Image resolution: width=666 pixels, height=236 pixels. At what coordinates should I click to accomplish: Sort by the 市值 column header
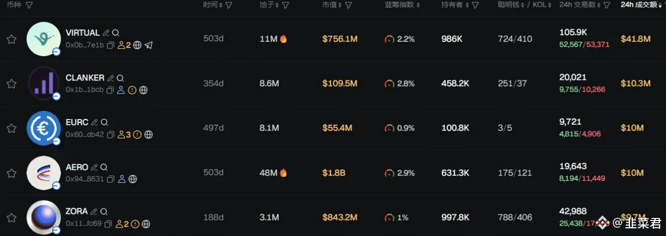coord(331,5)
